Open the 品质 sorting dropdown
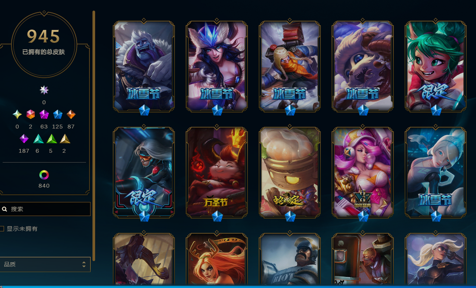Viewport: 476px width, 288px height. [45, 264]
